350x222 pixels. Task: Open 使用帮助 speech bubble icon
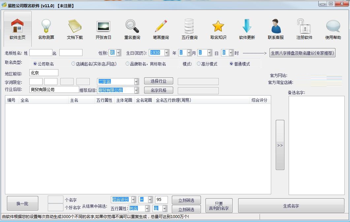point(333,29)
